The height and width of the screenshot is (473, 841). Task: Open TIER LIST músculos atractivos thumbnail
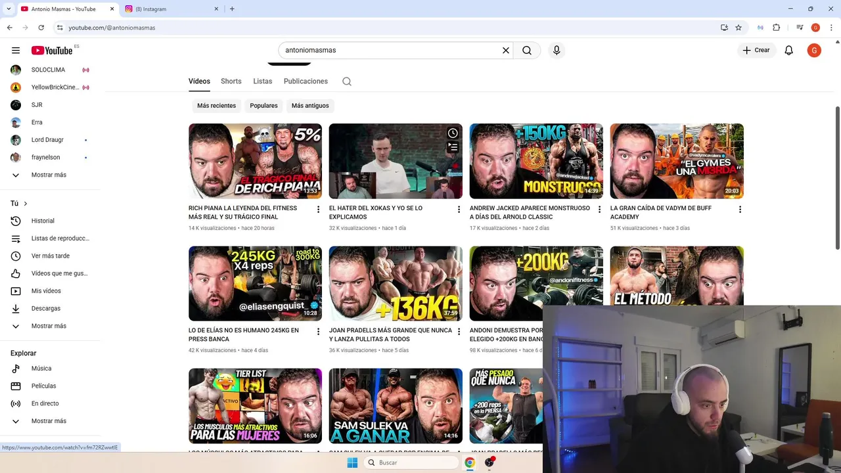[x=255, y=406]
